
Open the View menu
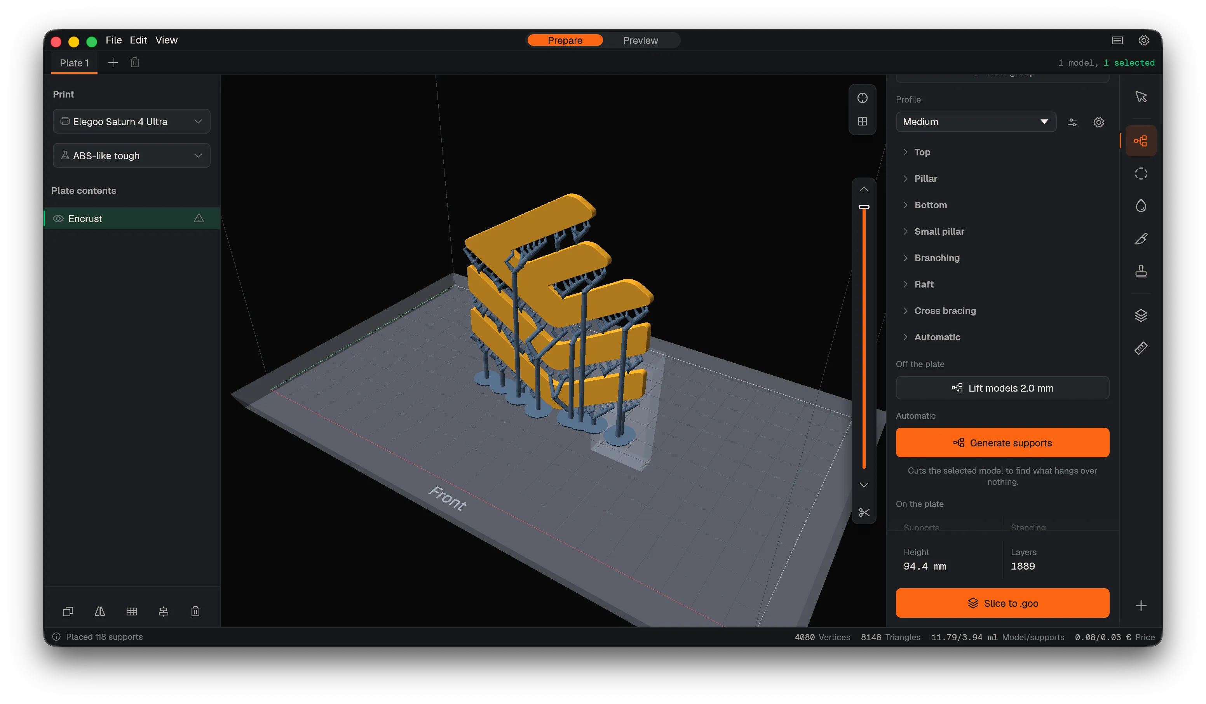click(166, 40)
